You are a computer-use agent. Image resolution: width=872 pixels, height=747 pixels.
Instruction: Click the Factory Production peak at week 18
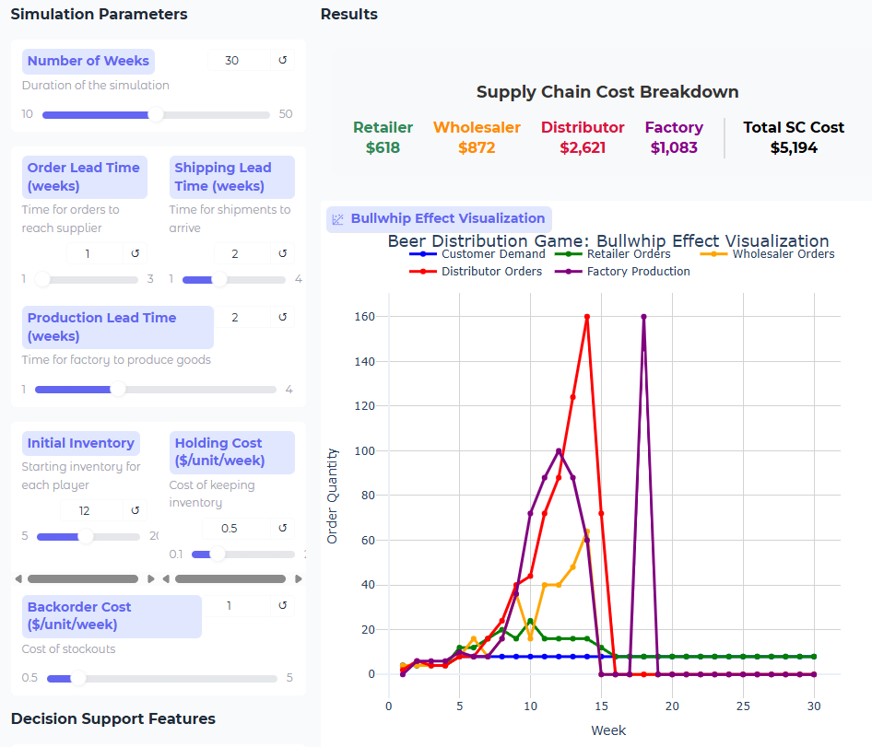tap(643, 317)
